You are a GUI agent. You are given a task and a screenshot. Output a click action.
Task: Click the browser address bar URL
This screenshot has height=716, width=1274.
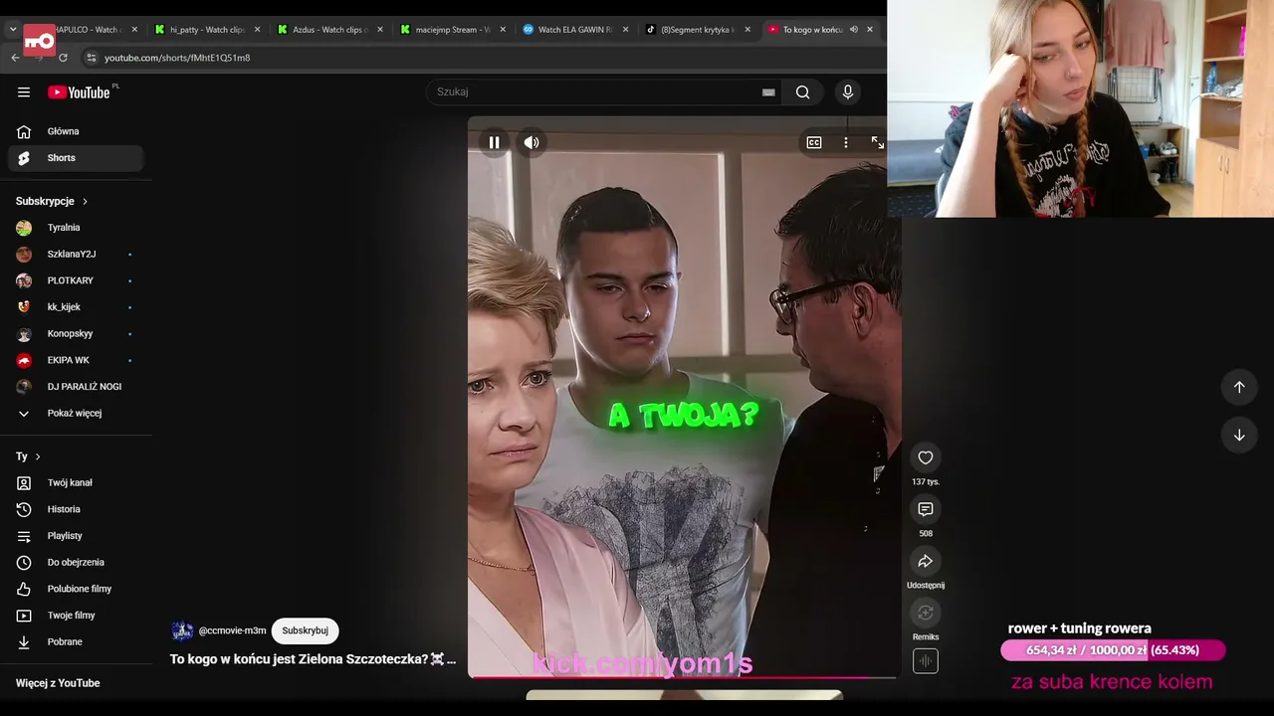tap(177, 58)
